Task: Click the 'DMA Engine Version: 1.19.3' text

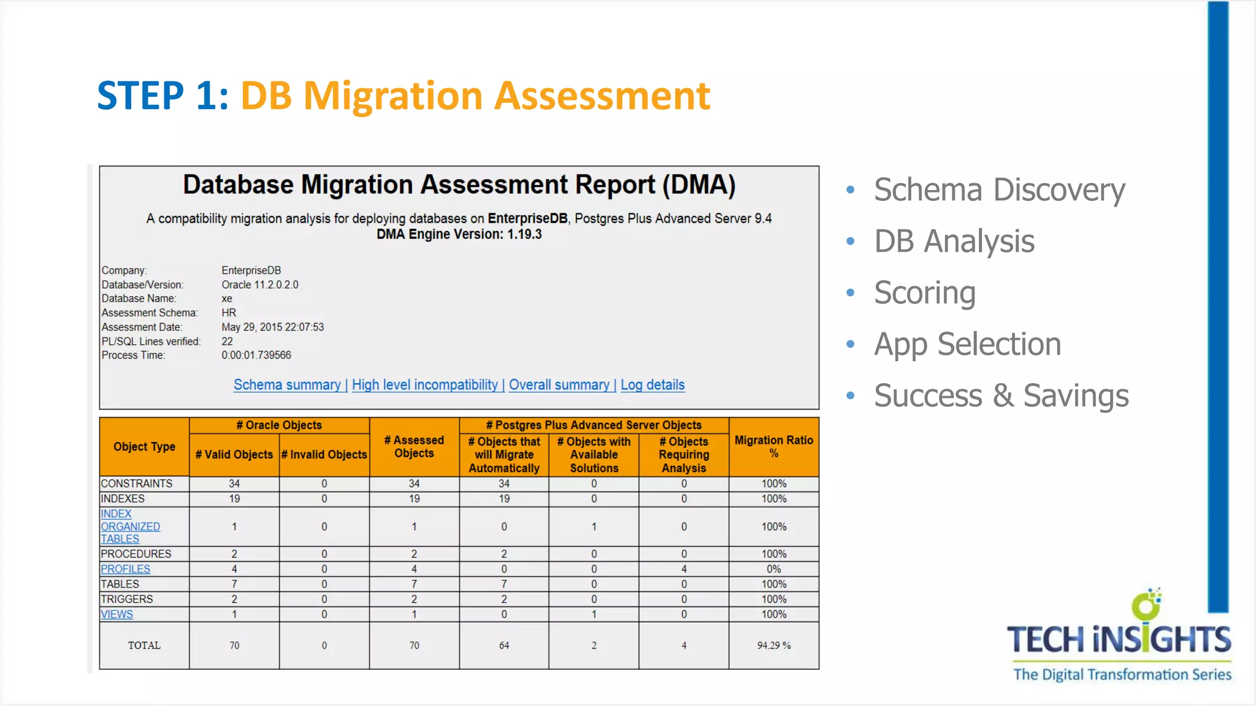Action: [x=459, y=234]
